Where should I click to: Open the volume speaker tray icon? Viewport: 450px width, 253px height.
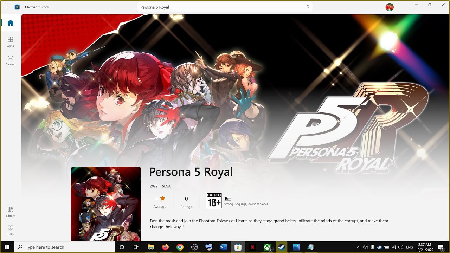[401, 247]
